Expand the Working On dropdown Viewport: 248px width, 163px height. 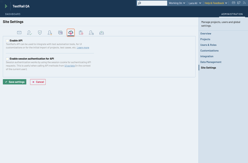click(177, 3)
